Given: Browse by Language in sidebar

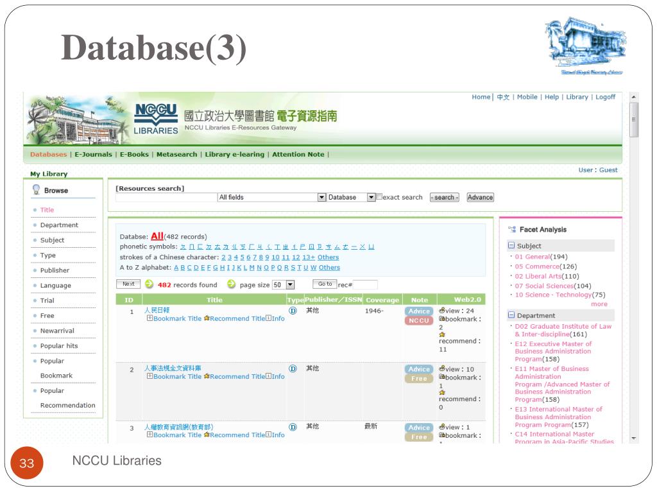Looking at the screenshot, I should 56,286.
